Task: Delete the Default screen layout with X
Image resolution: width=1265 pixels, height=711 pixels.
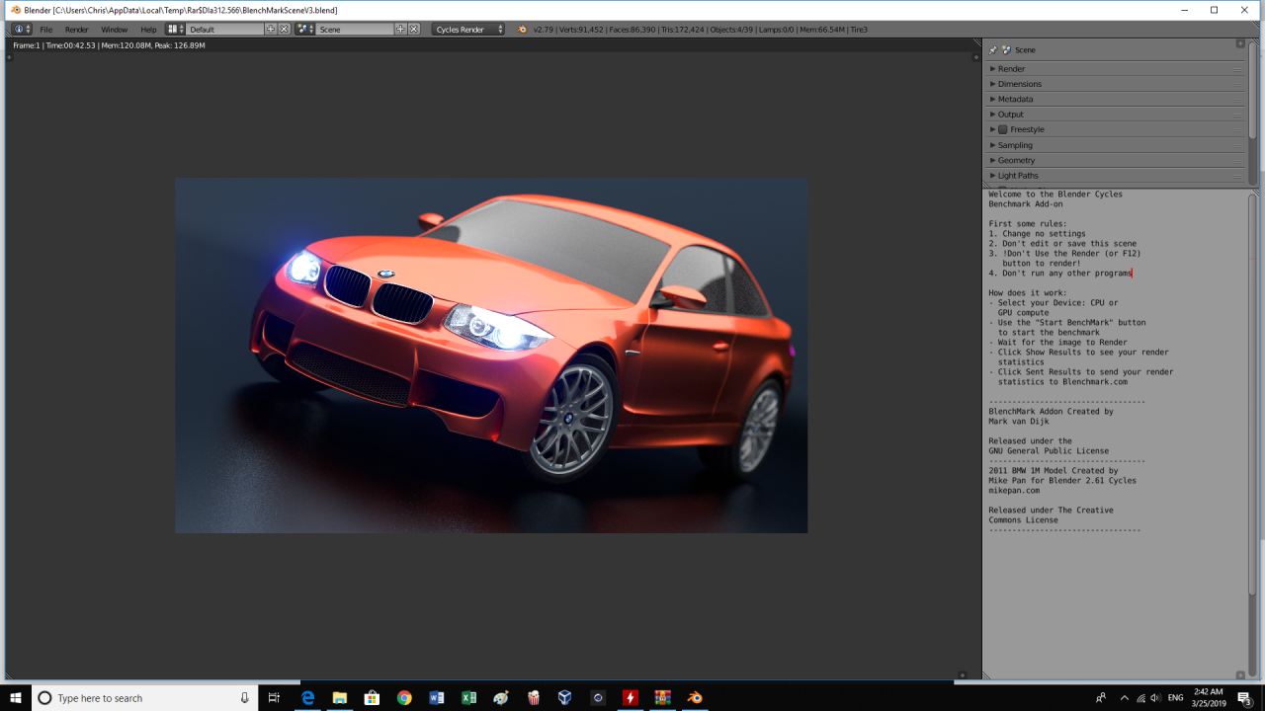Action: (x=284, y=30)
